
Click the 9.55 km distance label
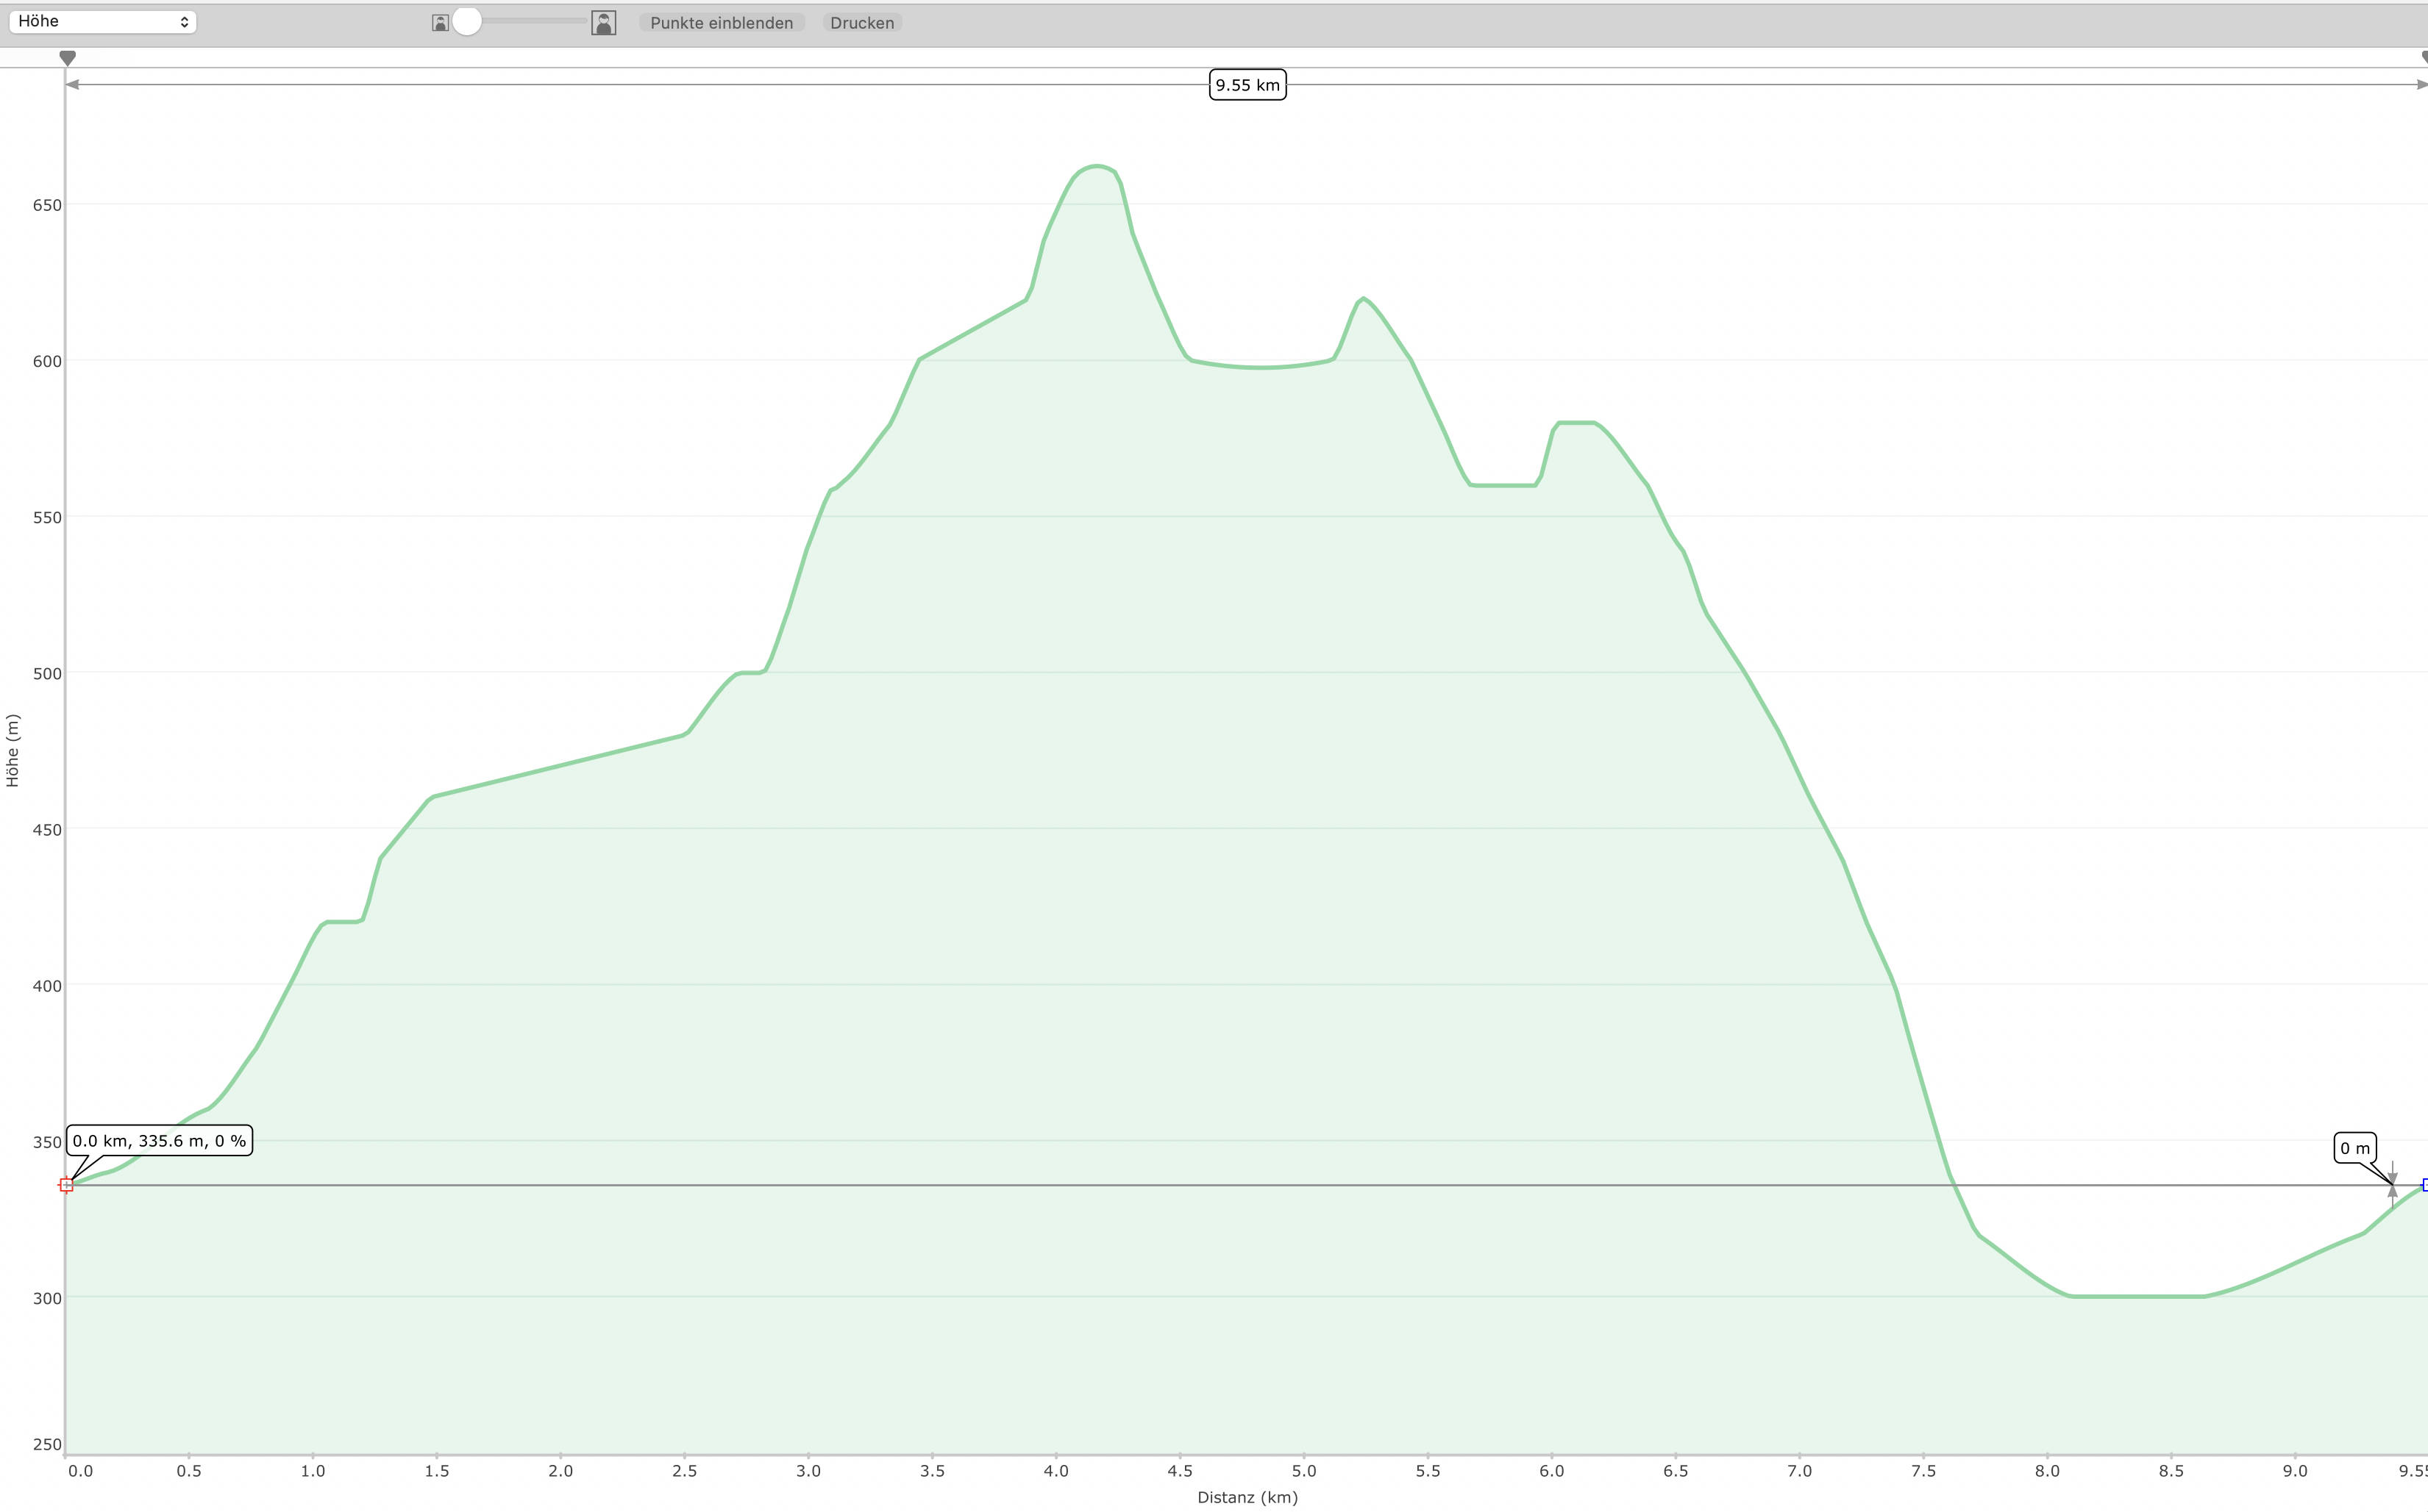point(1247,85)
